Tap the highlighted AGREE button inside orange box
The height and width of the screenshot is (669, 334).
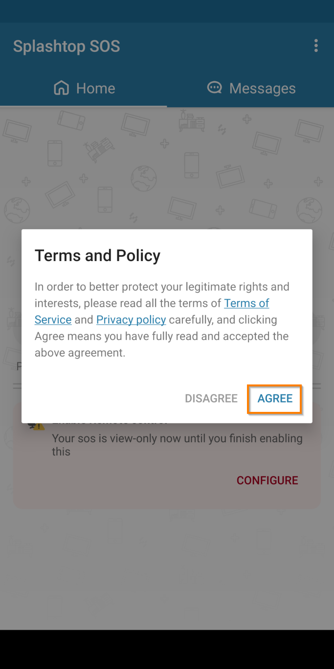(275, 398)
